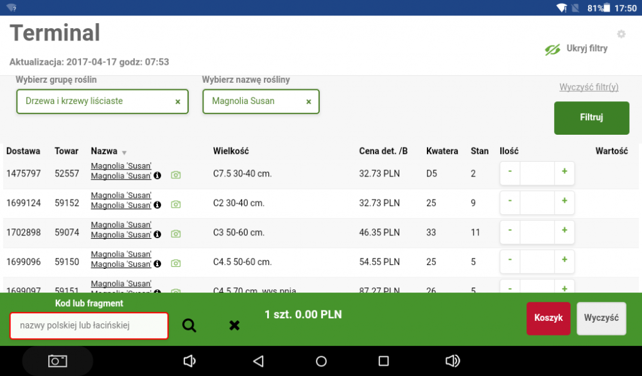Increase quantity for delivery 1475797
The image size is (642, 376).
564,172
